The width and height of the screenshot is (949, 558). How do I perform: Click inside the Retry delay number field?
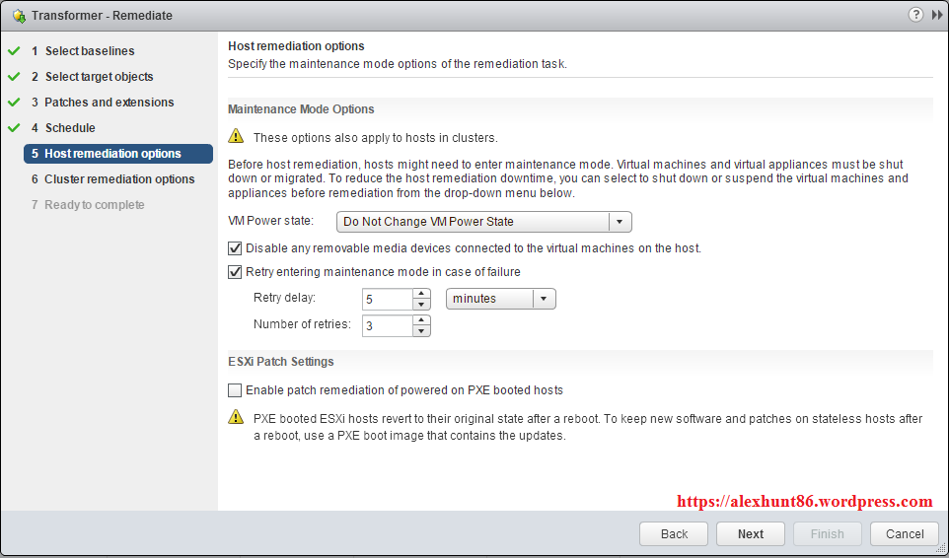[387, 299]
